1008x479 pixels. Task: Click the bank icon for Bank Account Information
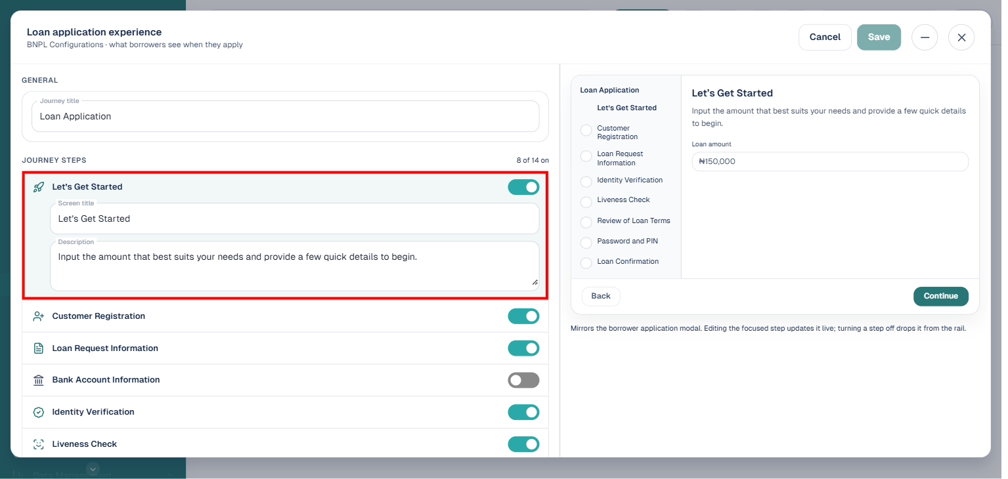[38, 380]
